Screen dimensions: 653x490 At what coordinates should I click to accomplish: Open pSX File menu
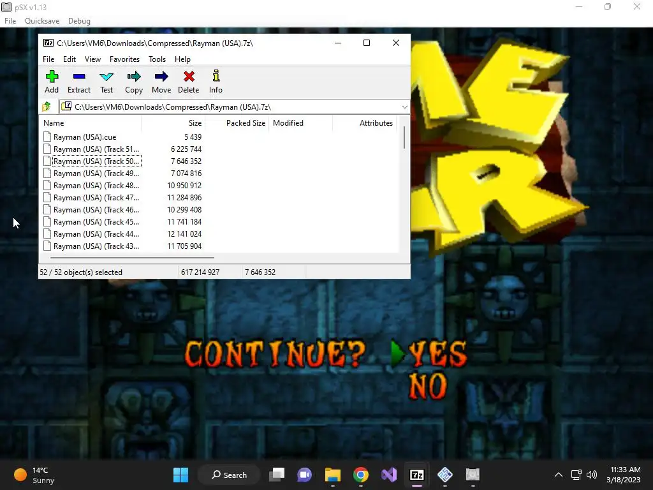tap(10, 21)
